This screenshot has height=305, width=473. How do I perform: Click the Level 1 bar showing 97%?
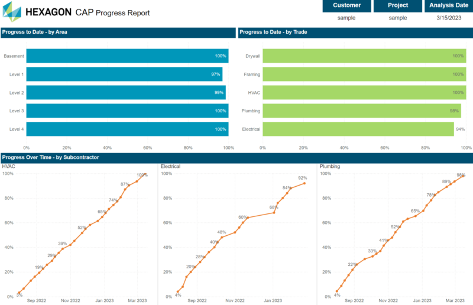(124, 74)
